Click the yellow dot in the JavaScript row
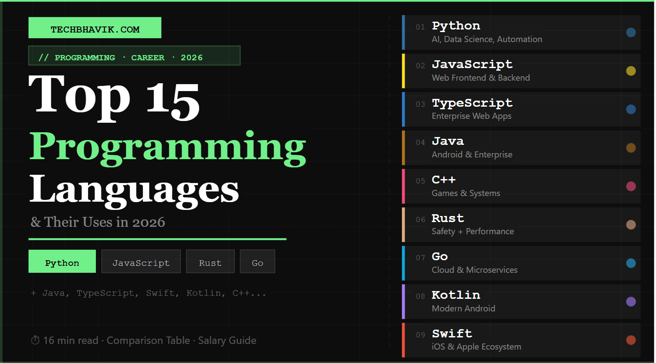The image size is (656, 363). [631, 71]
